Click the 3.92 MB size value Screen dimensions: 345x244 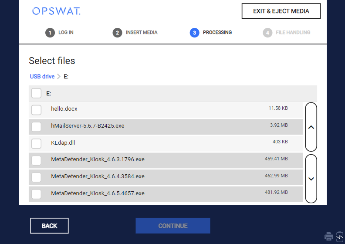point(279,125)
